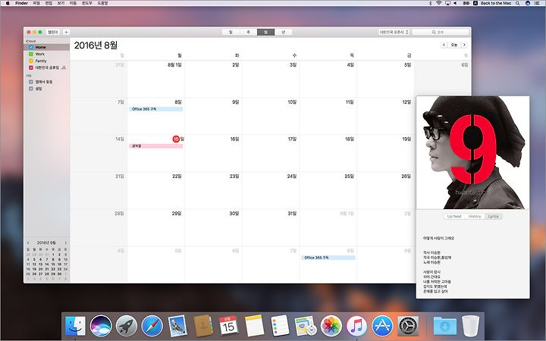Click Siri icon in the menu bar

[x=528, y=3]
